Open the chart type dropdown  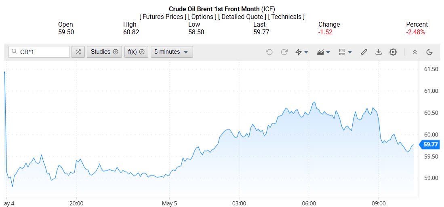pos(324,52)
